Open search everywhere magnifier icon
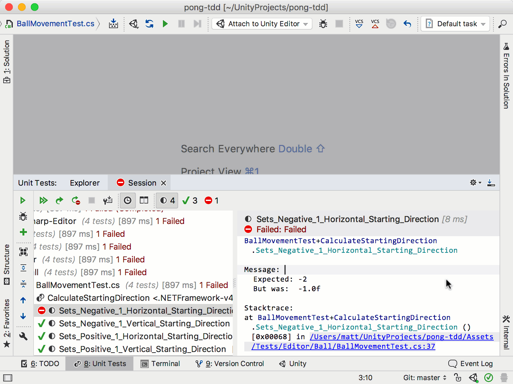 click(x=502, y=24)
